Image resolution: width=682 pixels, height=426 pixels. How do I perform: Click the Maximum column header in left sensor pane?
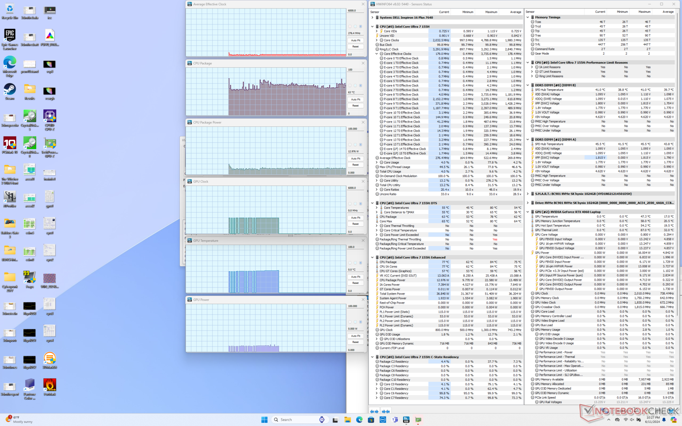491,12
